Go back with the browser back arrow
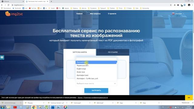 point(2,5)
